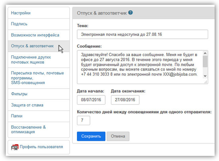Go to Фильтры settings

pyautogui.click(x=39, y=94)
